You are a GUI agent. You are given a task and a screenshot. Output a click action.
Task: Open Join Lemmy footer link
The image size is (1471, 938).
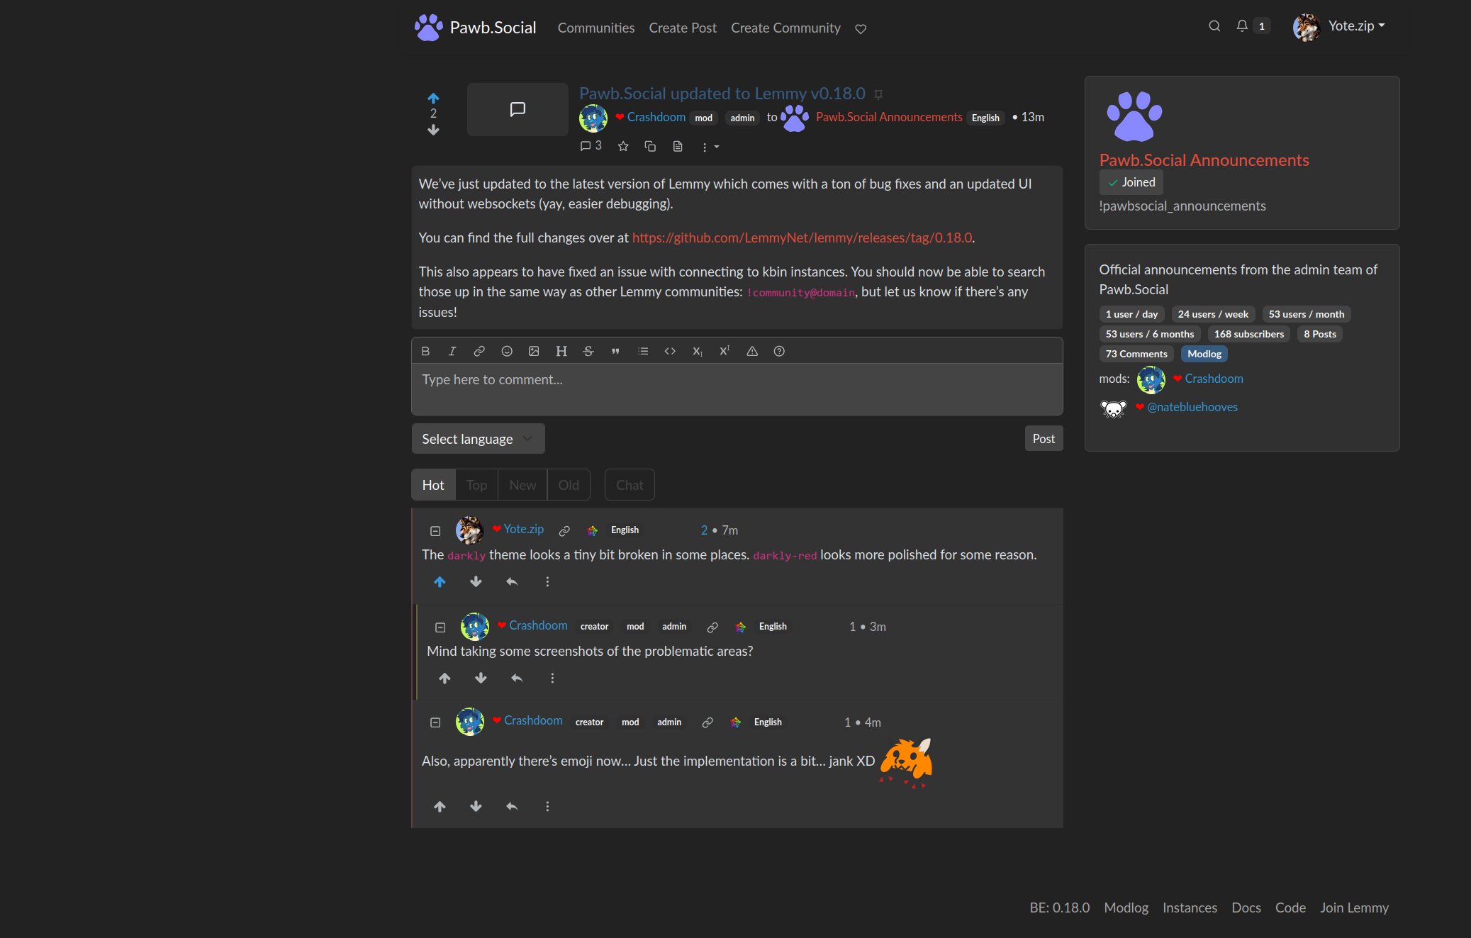[1354, 908]
